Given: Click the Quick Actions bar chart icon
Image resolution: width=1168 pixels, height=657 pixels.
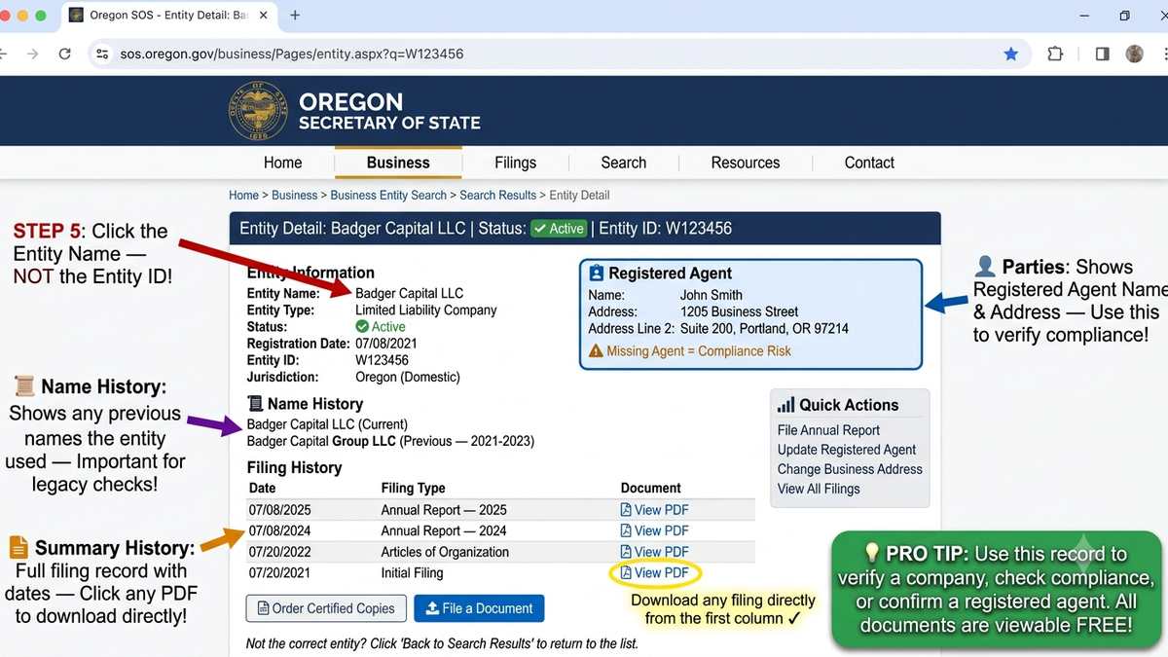Looking at the screenshot, I should click(x=785, y=405).
